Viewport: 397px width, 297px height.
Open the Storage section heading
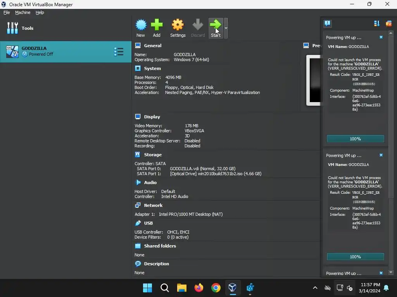[x=153, y=155]
